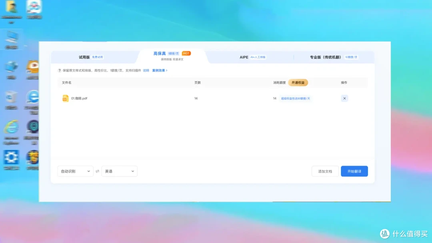
Task: Open the gear settings desktop icon
Action: pyautogui.click(x=11, y=157)
